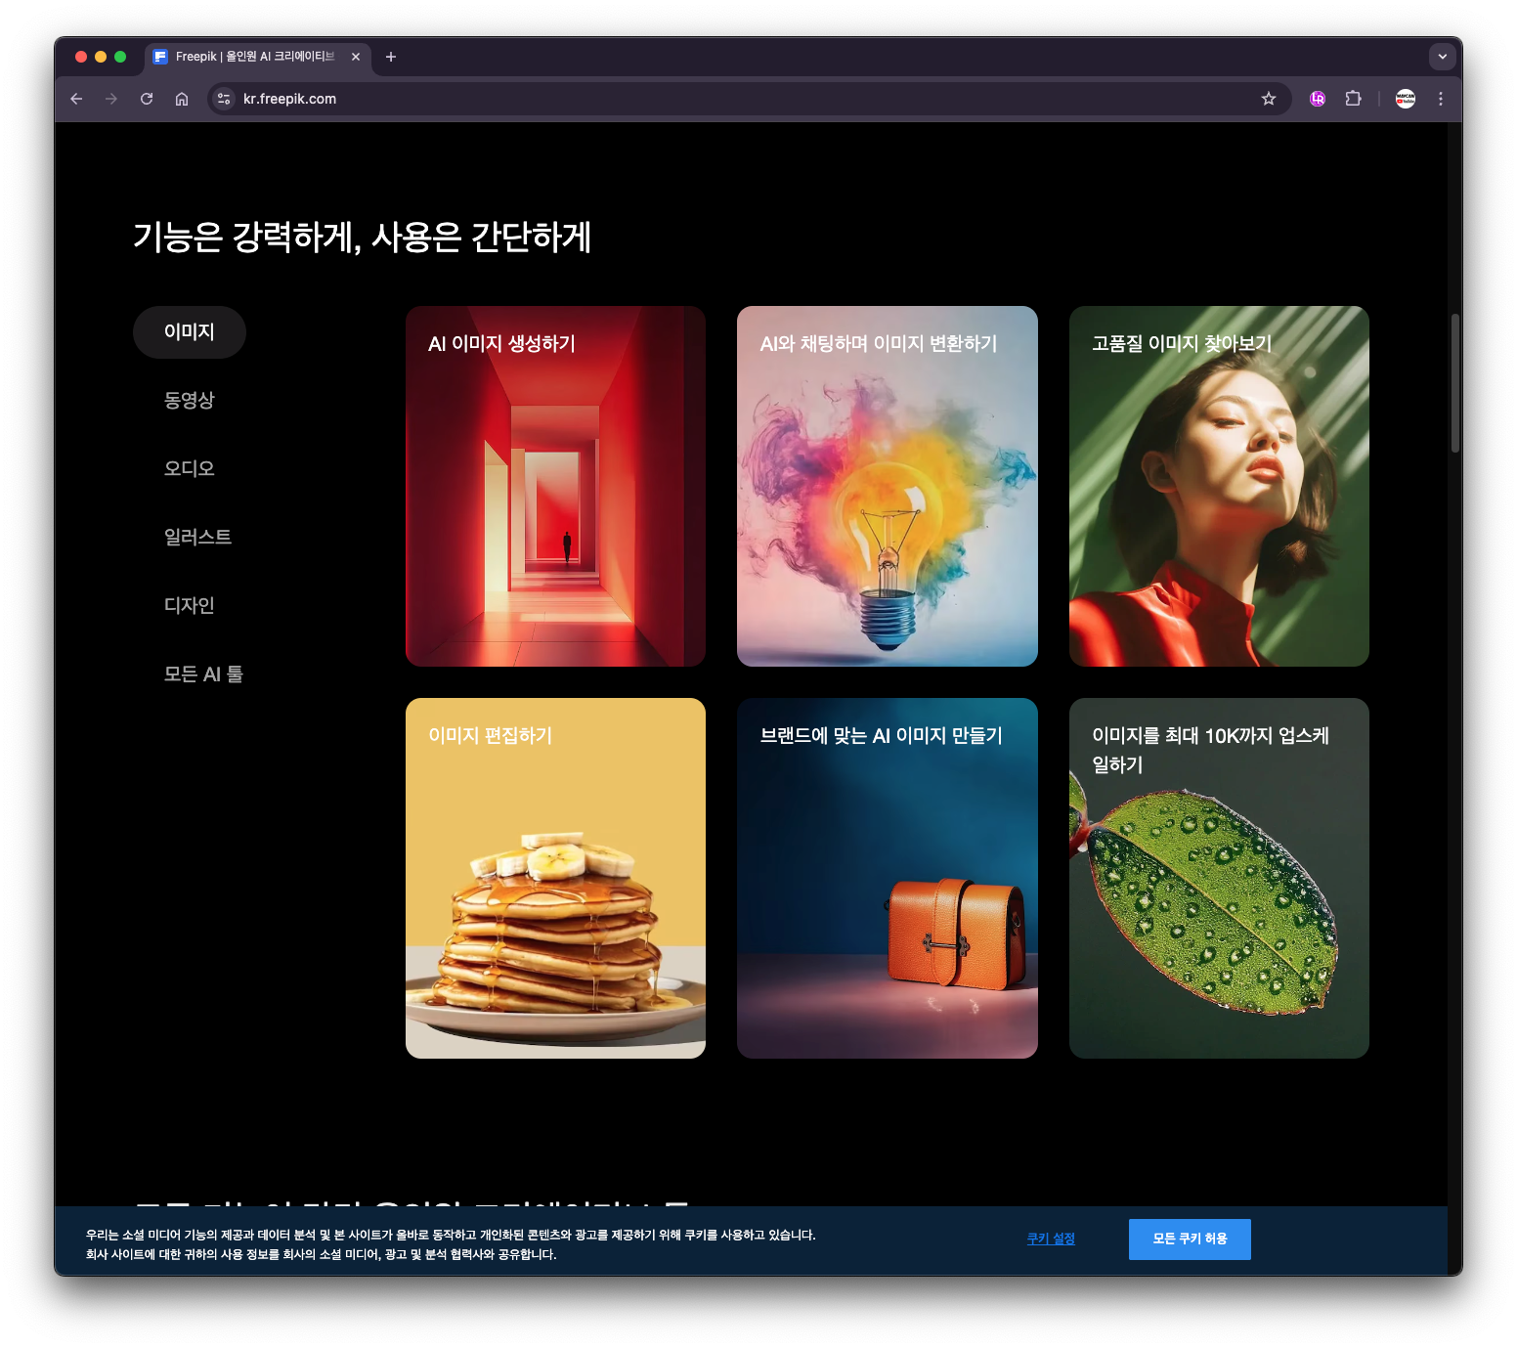Screen dimensions: 1517x1348
Task: Open the 쿠키 설정 link
Action: point(1050,1239)
